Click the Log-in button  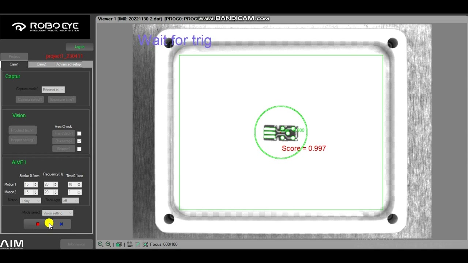(x=79, y=47)
